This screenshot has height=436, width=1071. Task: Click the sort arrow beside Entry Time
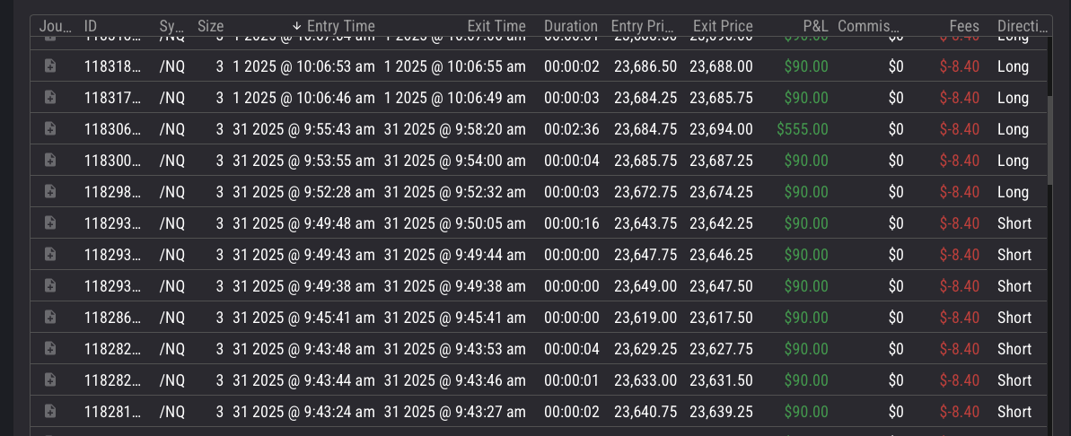click(297, 26)
